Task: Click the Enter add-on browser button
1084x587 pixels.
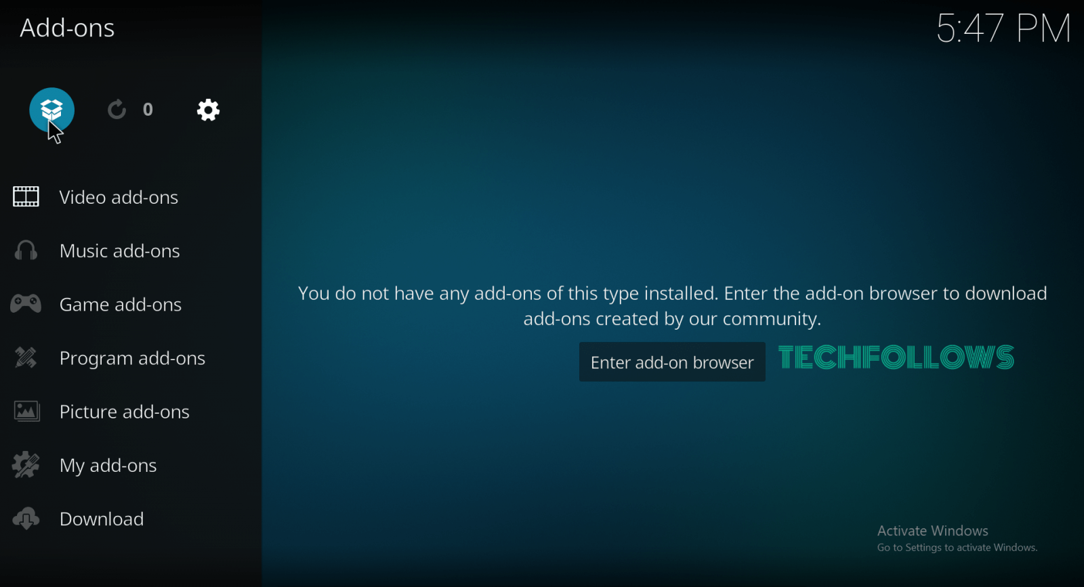Action: [x=672, y=362]
